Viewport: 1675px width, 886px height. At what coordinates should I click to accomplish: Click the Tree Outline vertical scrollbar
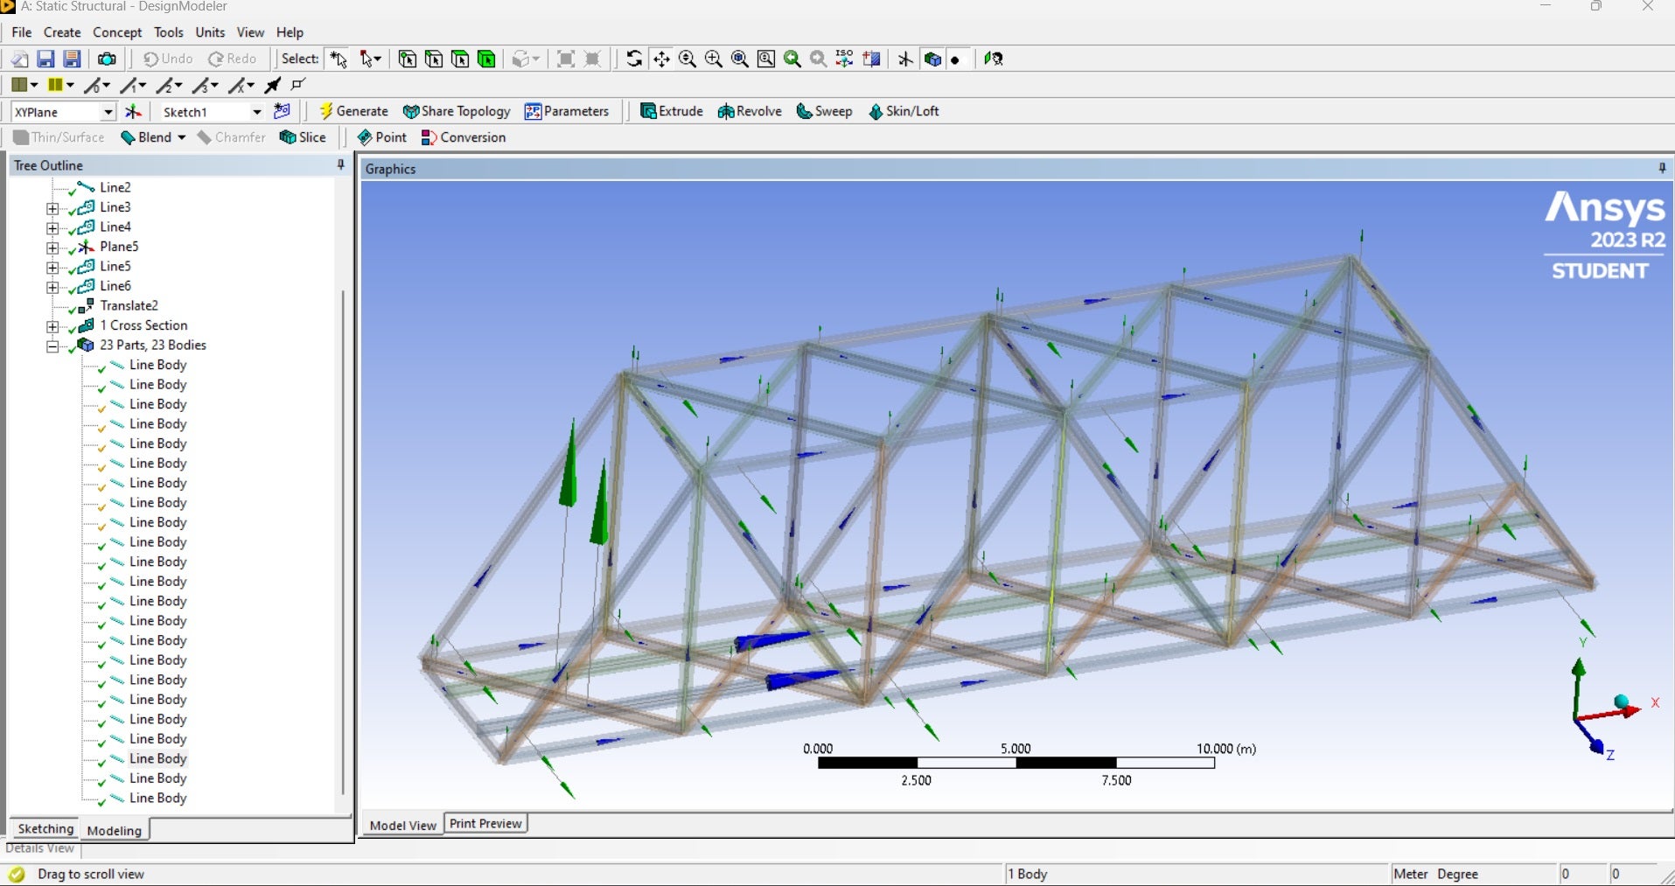[343, 542]
